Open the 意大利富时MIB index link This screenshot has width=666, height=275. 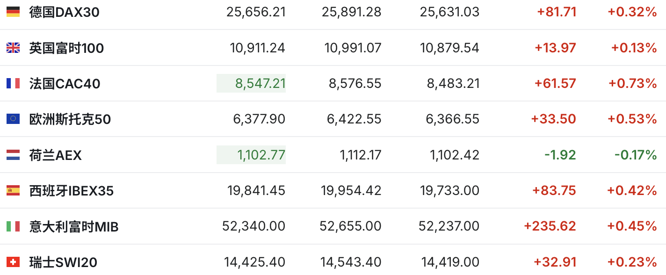(74, 227)
